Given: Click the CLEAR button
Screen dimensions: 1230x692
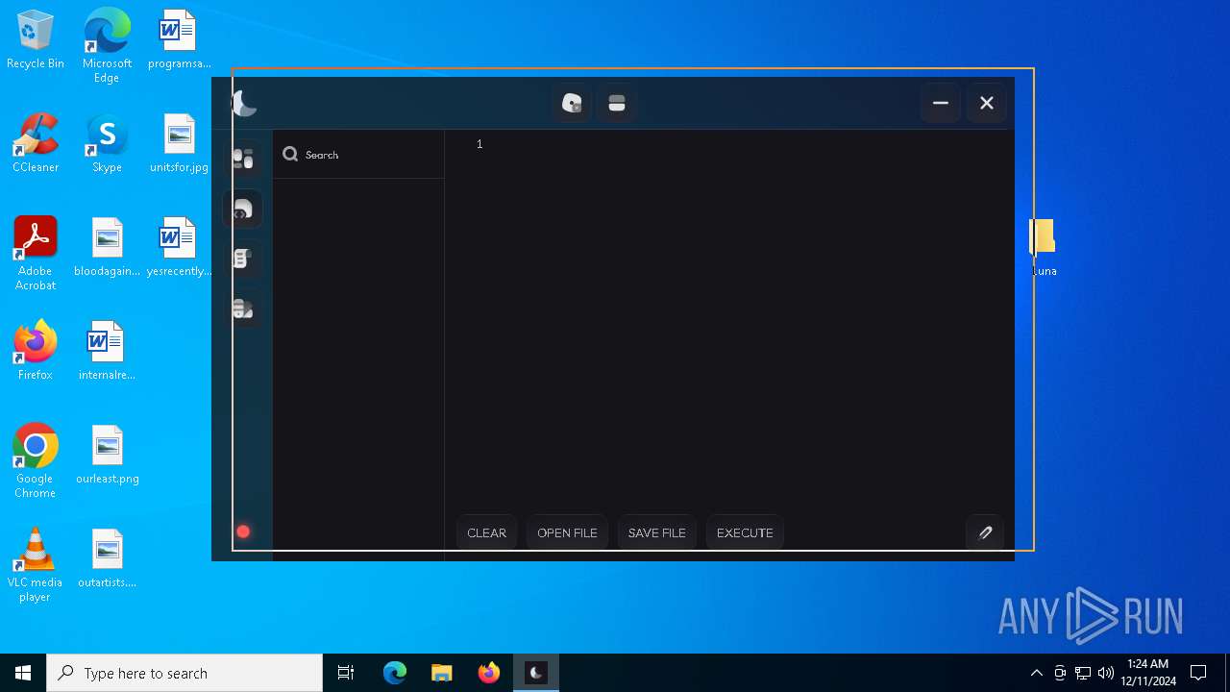Looking at the screenshot, I should [486, 532].
